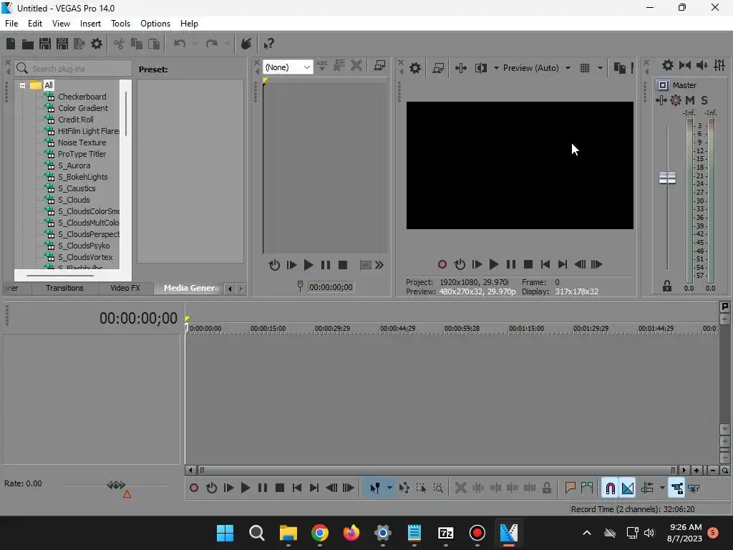Viewport: 733px width, 550px height.
Task: Click the Paste clipboard icon
Action: coord(154,44)
